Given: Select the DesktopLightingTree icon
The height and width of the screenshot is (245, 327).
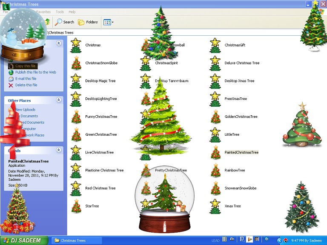Looking at the screenshot, I should pyautogui.click(x=76, y=99).
